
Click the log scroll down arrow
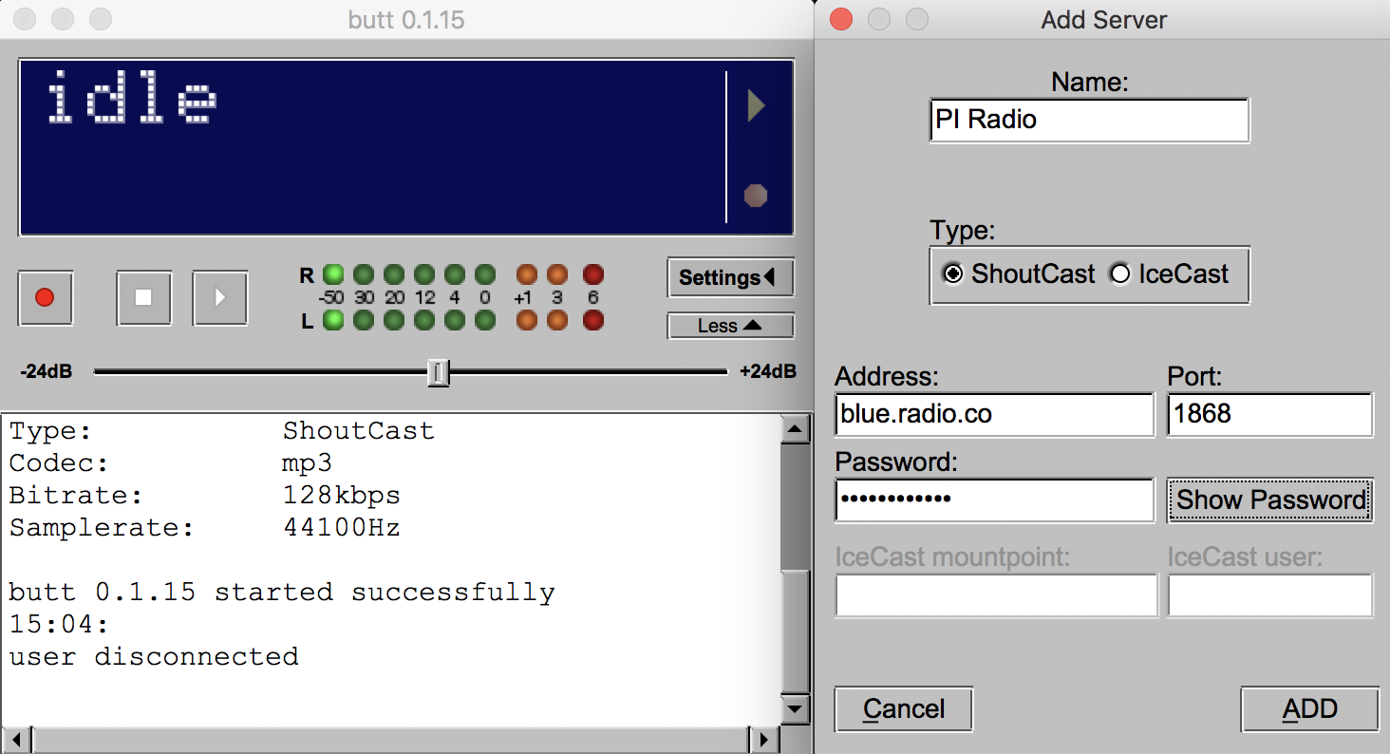tap(795, 708)
